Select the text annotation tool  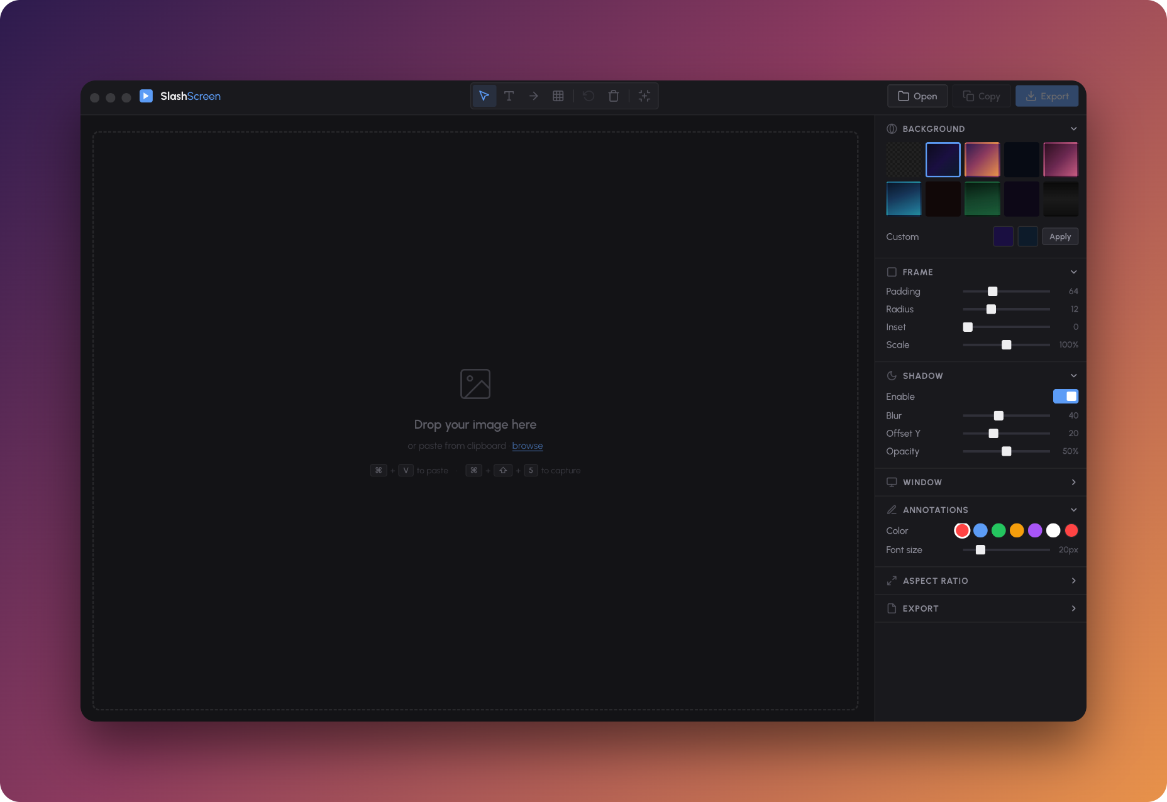click(509, 96)
